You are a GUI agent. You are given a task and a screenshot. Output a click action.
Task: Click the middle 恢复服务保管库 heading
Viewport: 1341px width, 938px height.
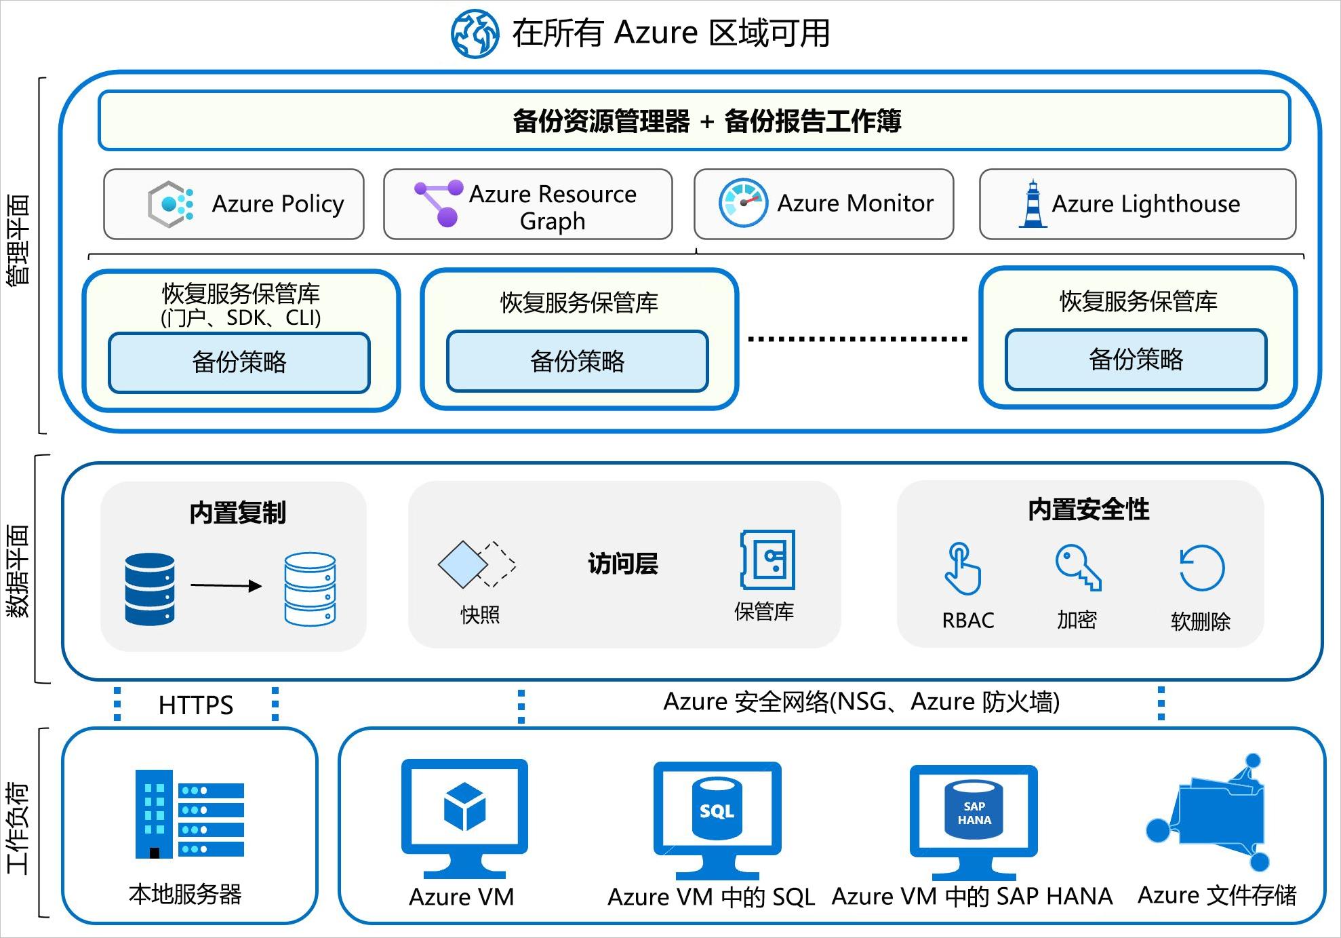(x=579, y=302)
